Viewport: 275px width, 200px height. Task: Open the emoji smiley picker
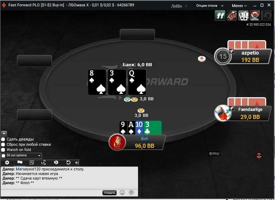(x=122, y=193)
